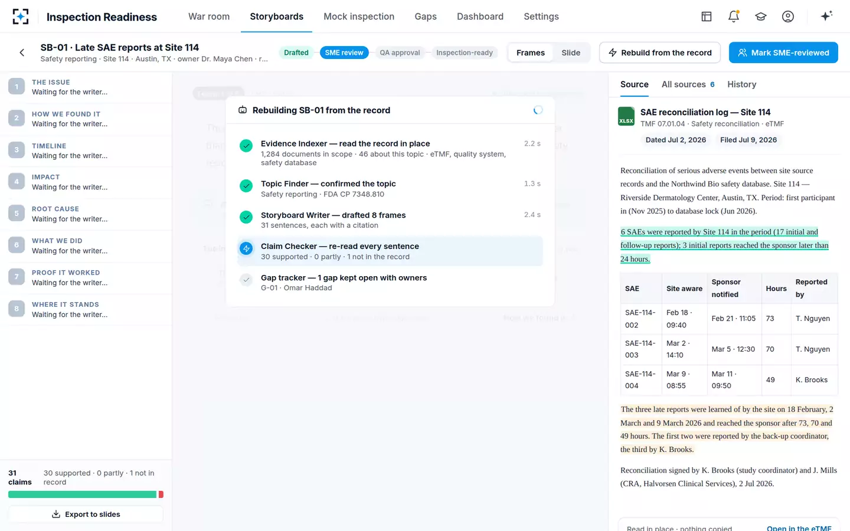Click the pending check icon beside Gap tracker
Image resolution: width=850 pixels, height=531 pixels.
pos(246,280)
